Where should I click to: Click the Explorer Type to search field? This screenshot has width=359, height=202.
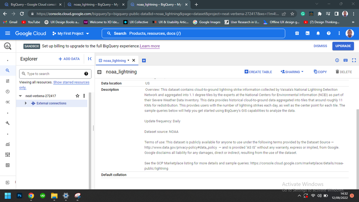click(55, 74)
